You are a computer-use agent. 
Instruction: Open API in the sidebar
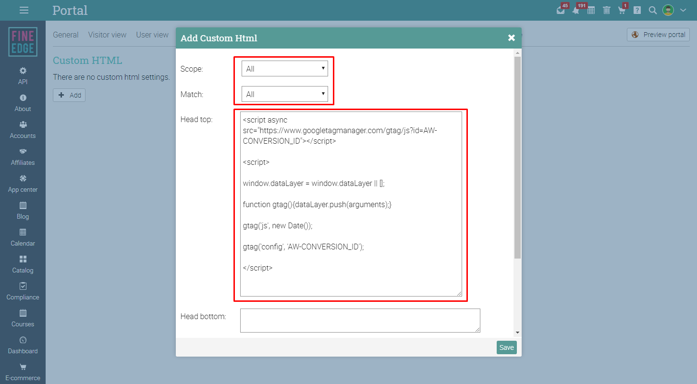click(x=23, y=76)
